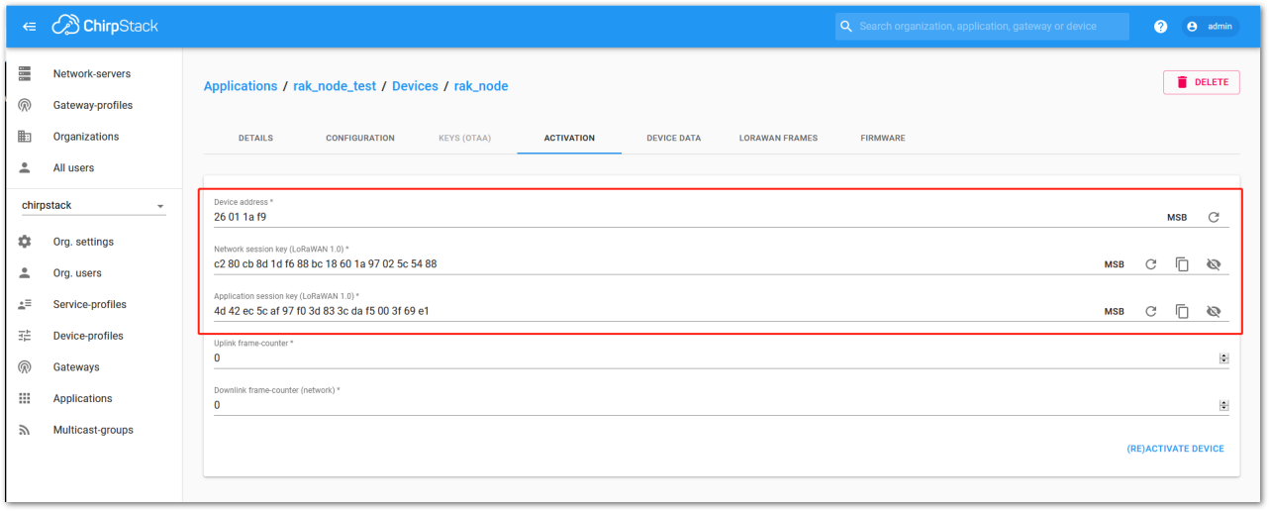
Task: Open Gateways in sidebar
Action: coord(76,367)
